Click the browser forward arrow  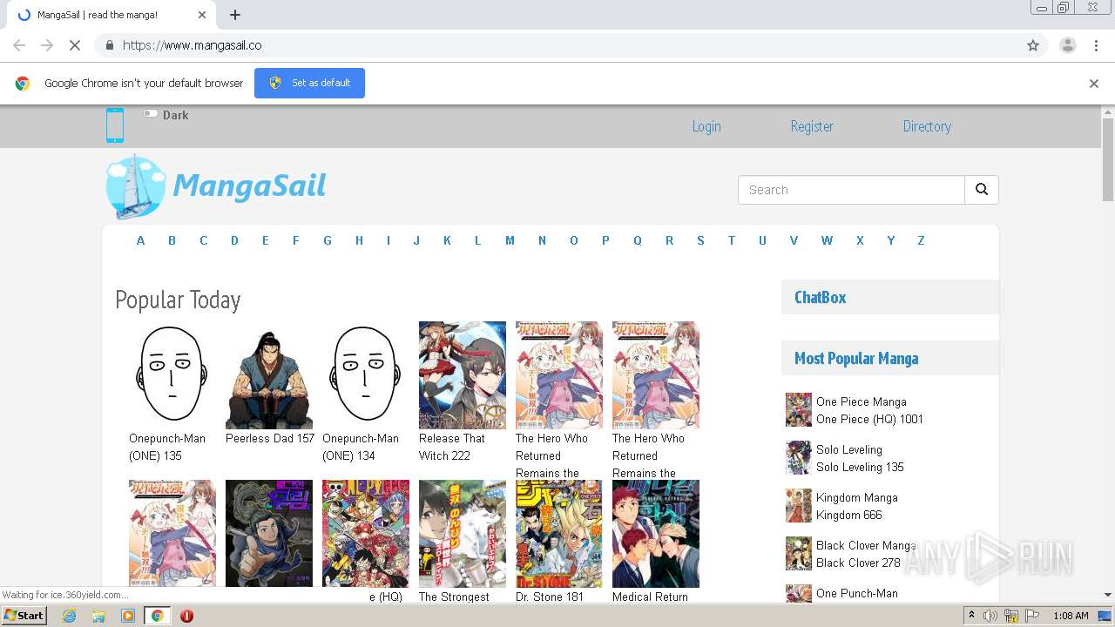click(47, 45)
